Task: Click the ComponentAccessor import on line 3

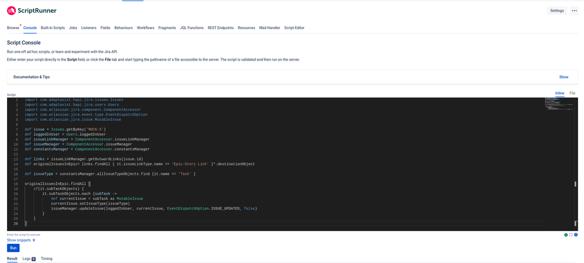Action: [x=82, y=110]
